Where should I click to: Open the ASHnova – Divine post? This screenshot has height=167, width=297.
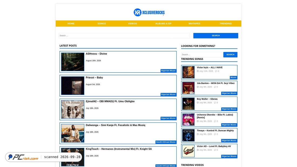tap(96, 54)
